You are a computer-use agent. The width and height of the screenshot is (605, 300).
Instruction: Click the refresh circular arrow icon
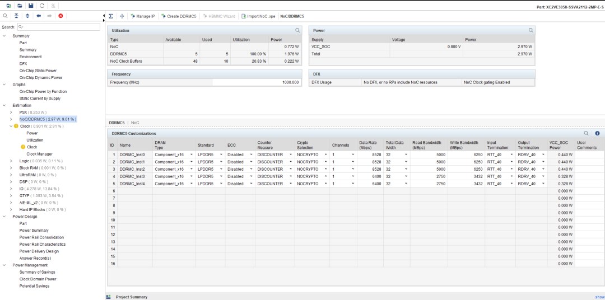pyautogui.click(x=41, y=6)
